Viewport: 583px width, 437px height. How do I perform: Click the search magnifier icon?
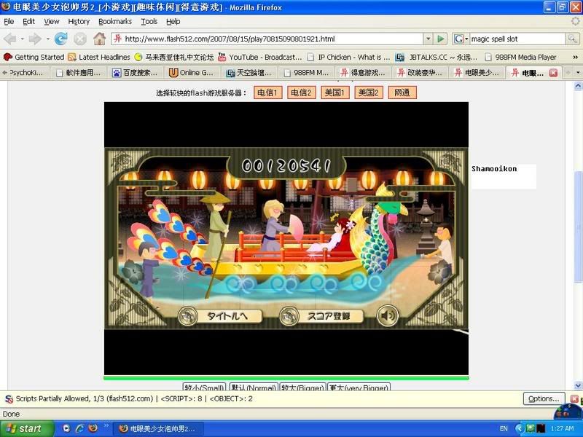(572, 39)
